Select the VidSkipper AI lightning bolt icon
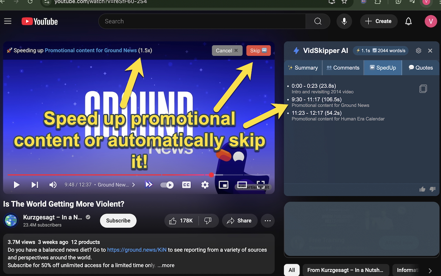This screenshot has width=441, height=276. pyautogui.click(x=296, y=50)
